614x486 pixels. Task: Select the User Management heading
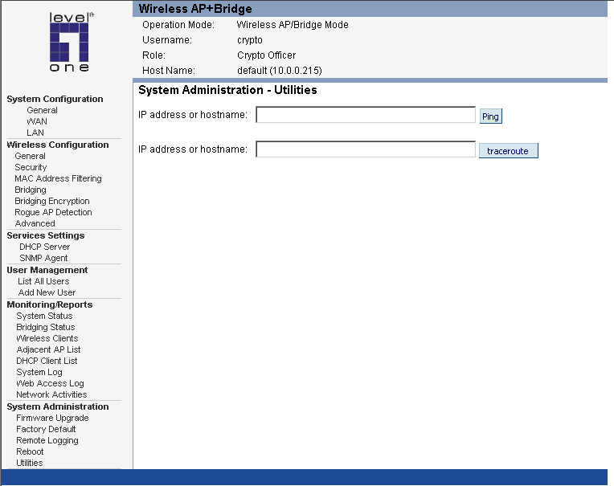[47, 271]
